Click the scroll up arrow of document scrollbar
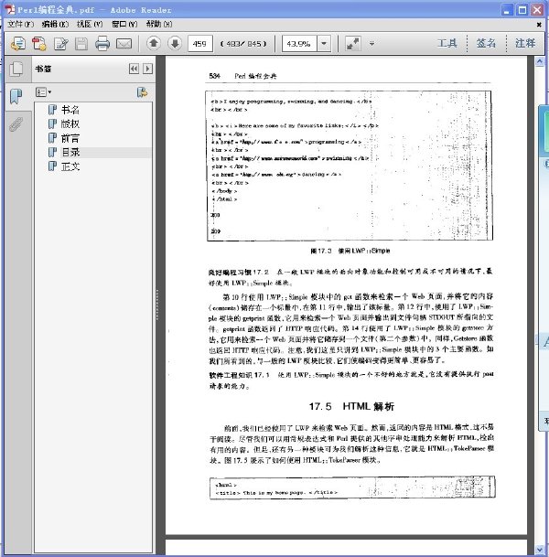The width and height of the screenshot is (549, 557). pos(540,62)
